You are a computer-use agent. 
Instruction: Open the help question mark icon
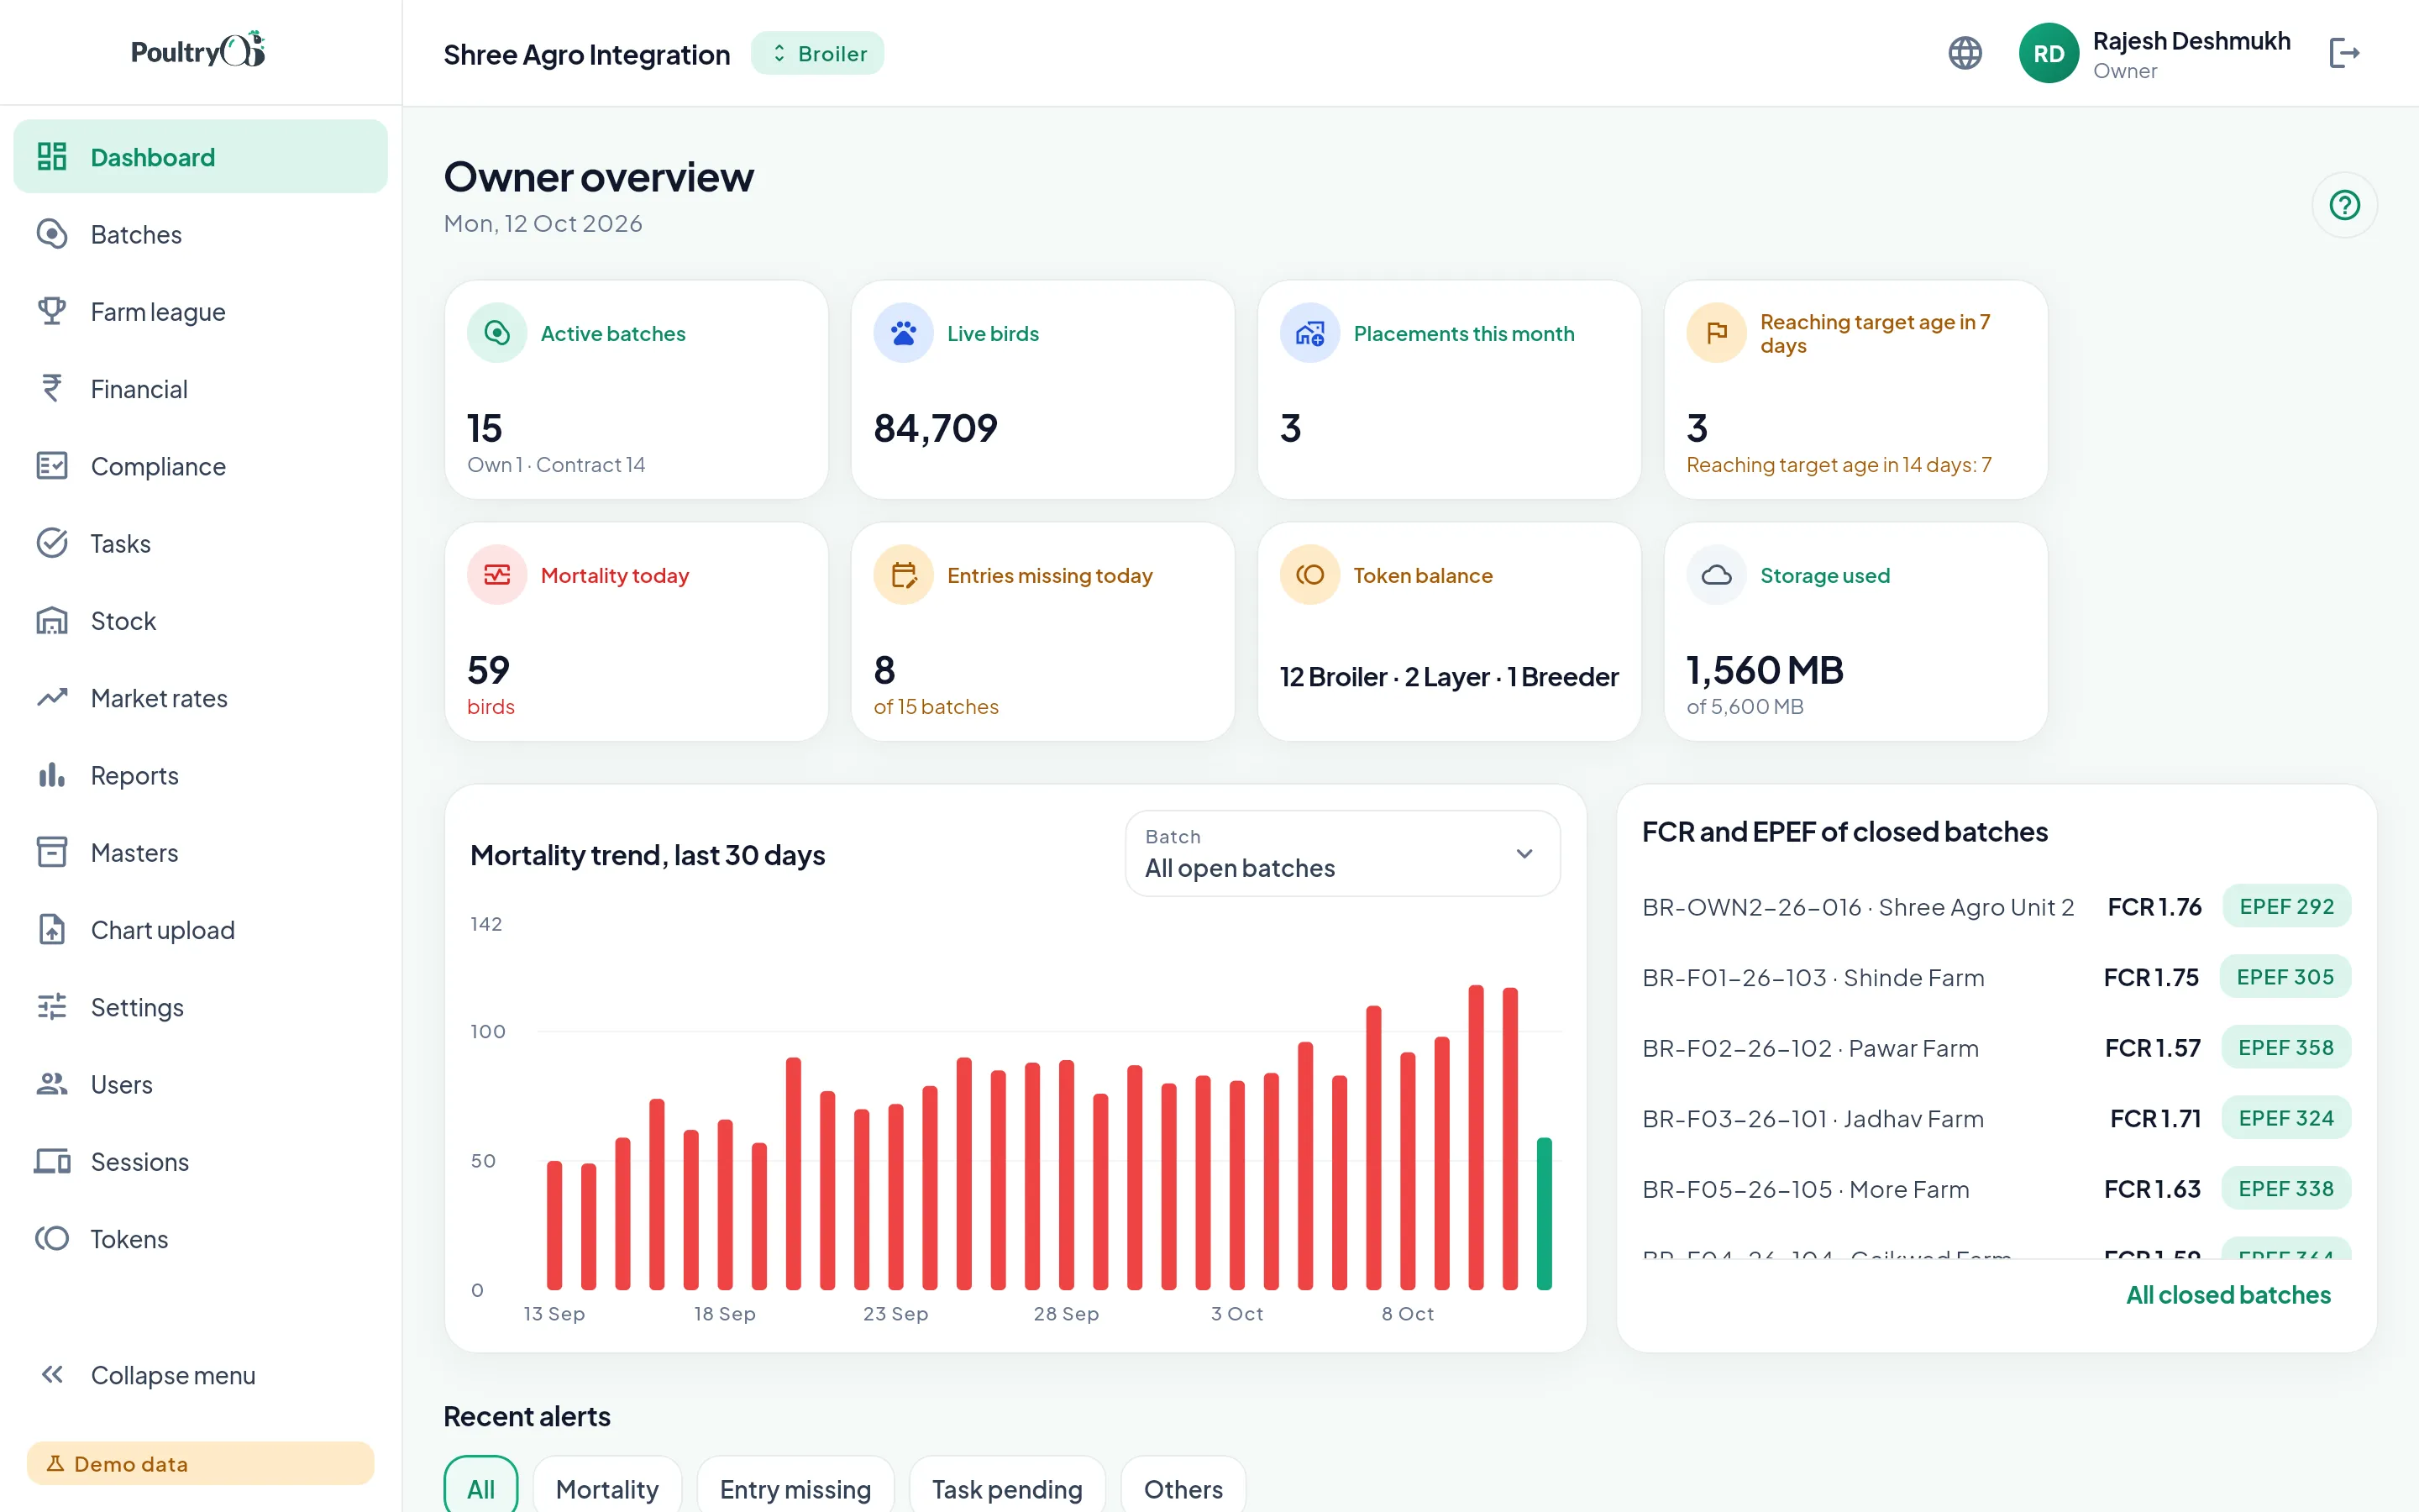[2344, 205]
